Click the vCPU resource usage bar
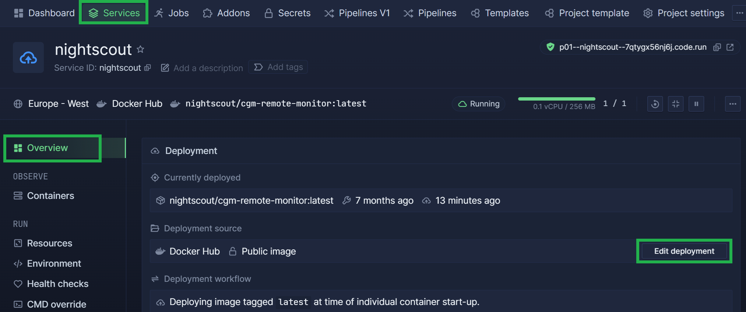The height and width of the screenshot is (312, 746). [x=557, y=99]
